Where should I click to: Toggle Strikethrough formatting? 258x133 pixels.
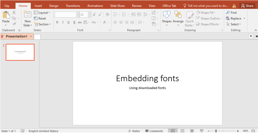80,22
